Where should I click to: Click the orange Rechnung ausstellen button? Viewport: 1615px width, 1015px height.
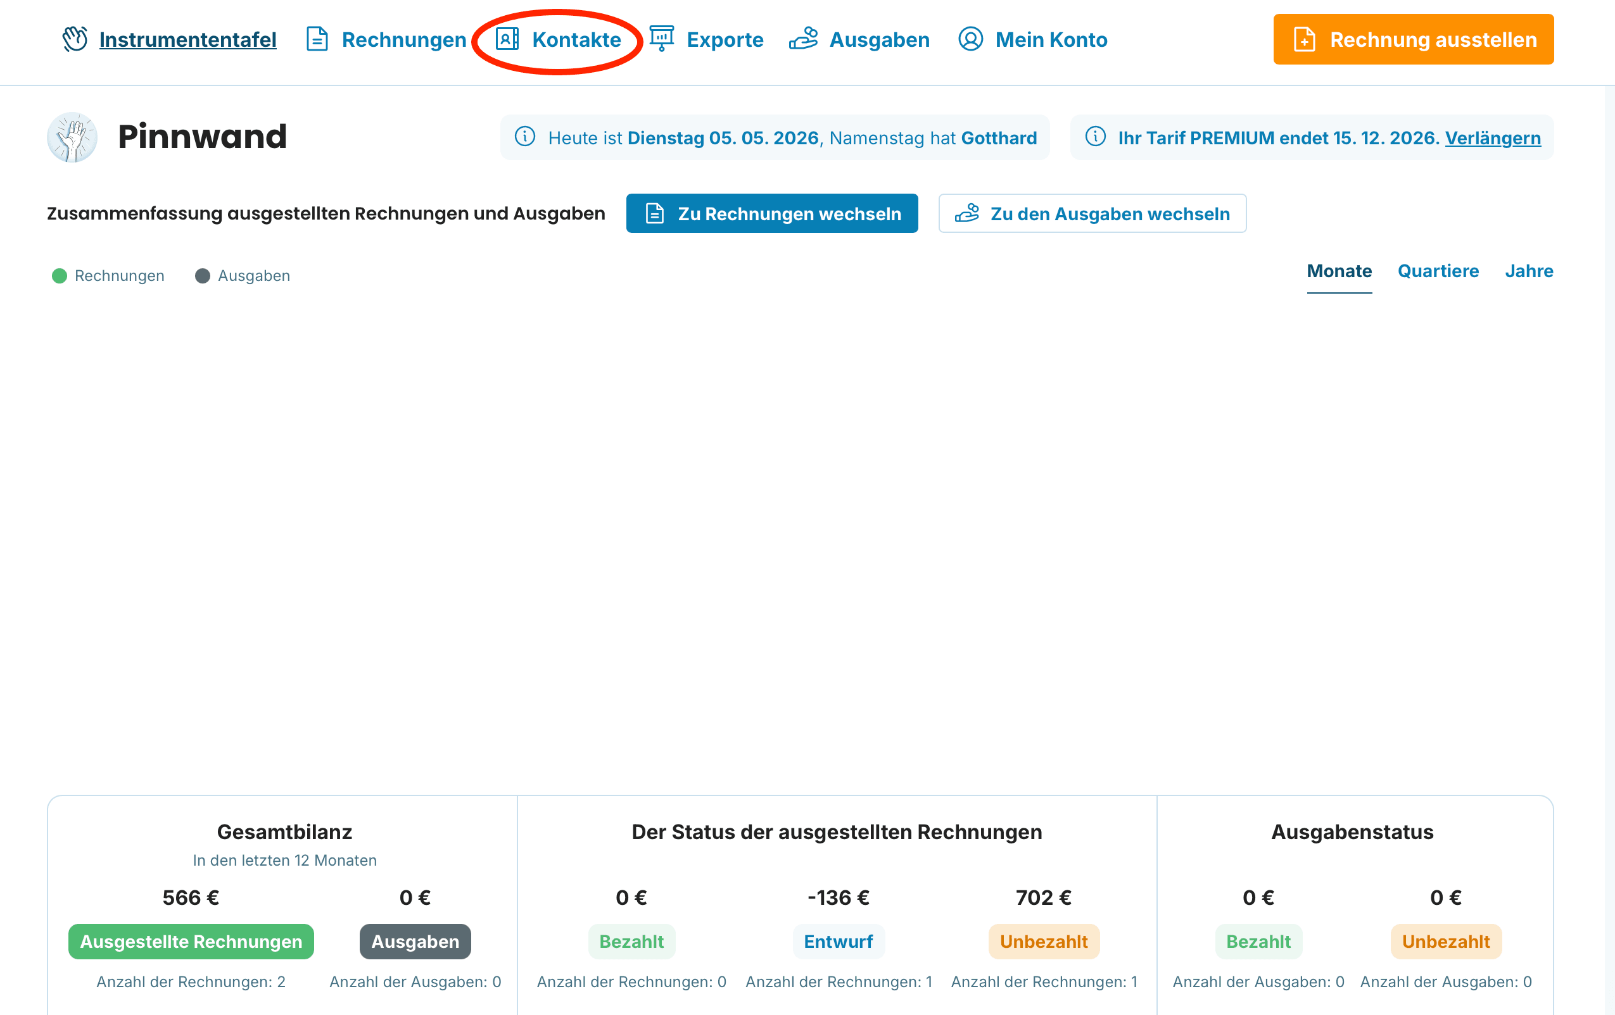pos(1413,39)
